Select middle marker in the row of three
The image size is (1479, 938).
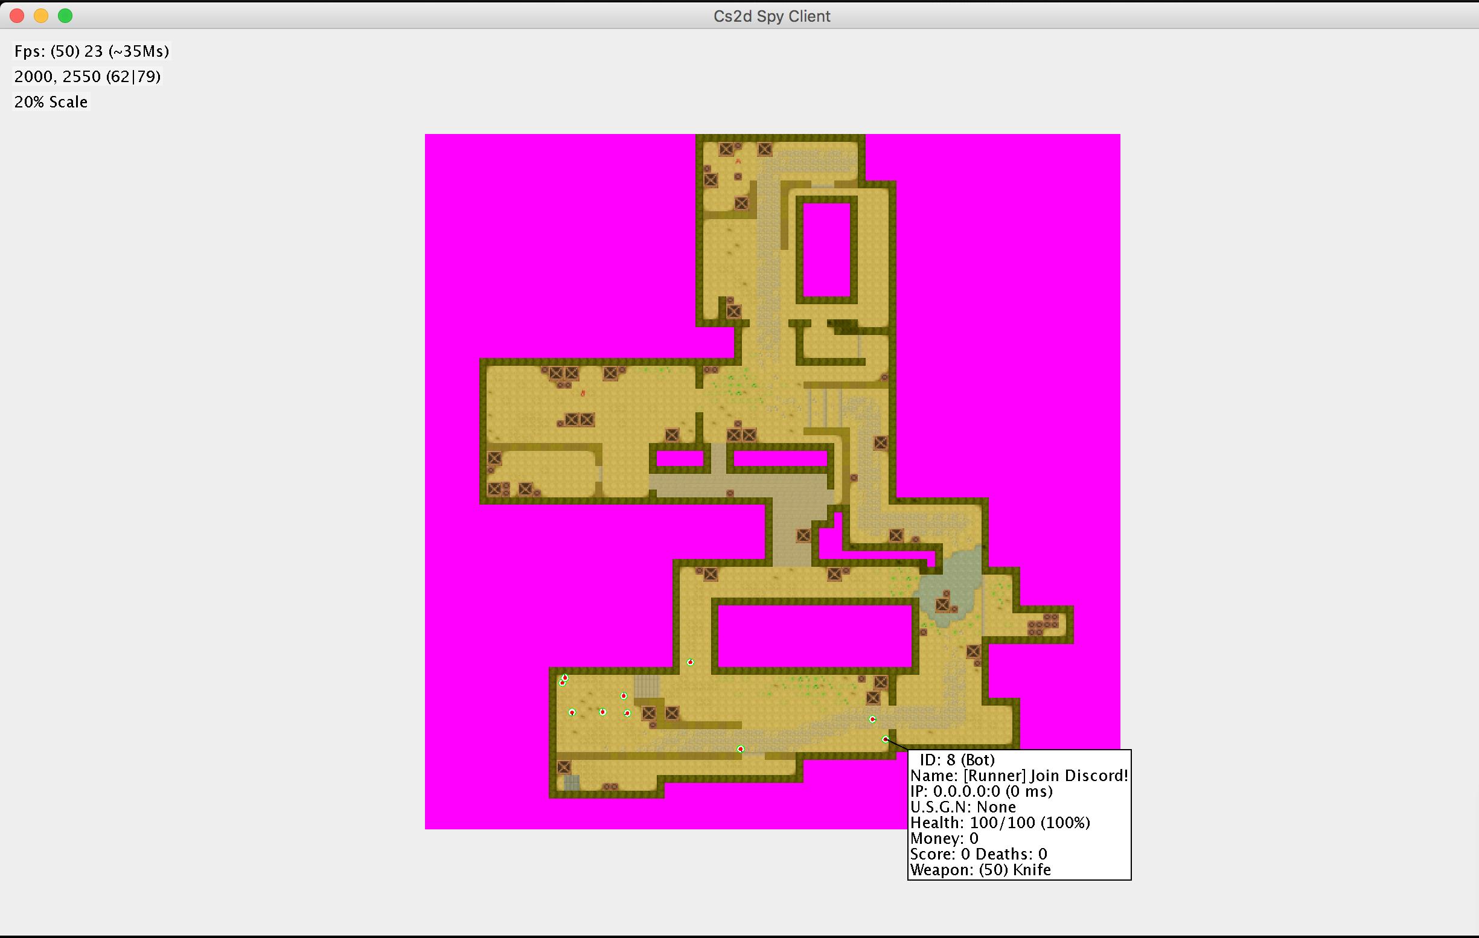click(602, 712)
